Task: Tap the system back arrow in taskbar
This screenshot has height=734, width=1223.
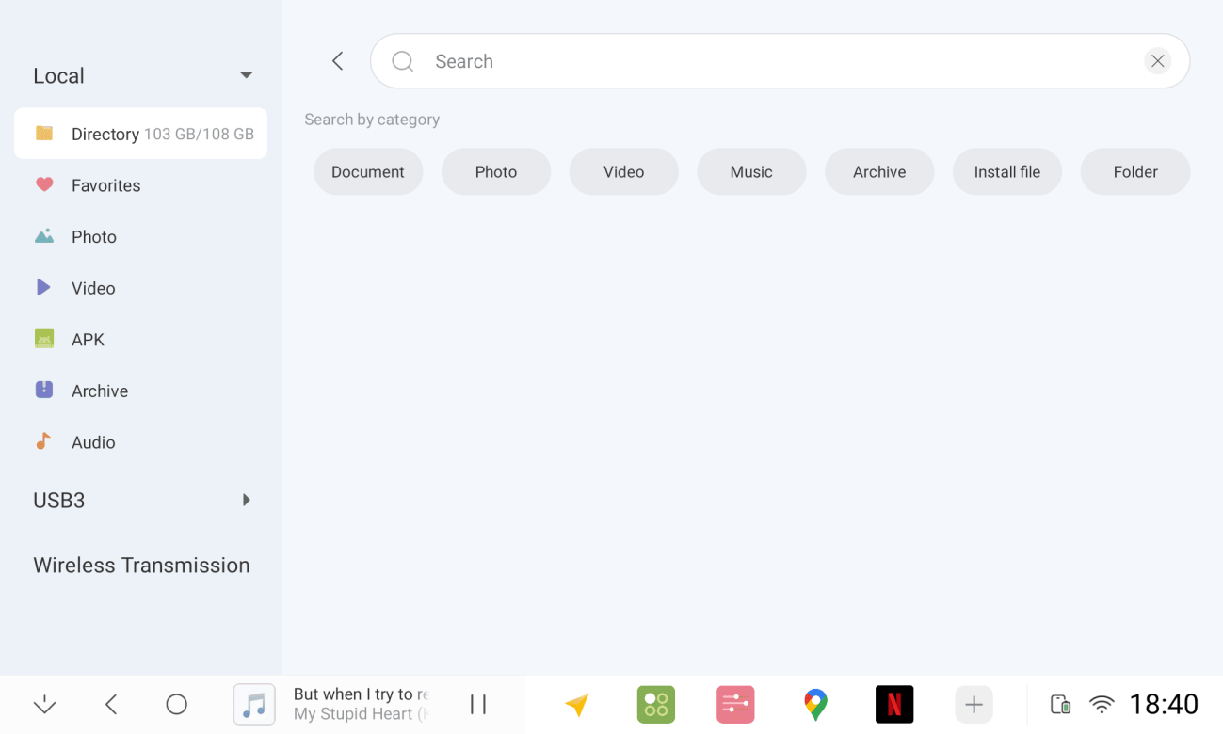Action: pyautogui.click(x=111, y=704)
